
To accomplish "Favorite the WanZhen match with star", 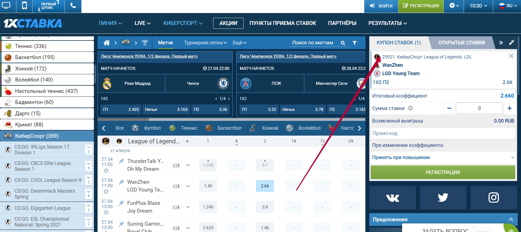I will point(106,192).
